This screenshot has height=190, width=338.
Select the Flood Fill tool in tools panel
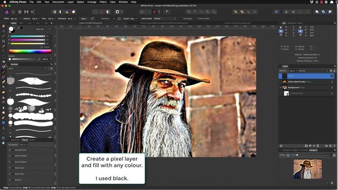coord(4,61)
